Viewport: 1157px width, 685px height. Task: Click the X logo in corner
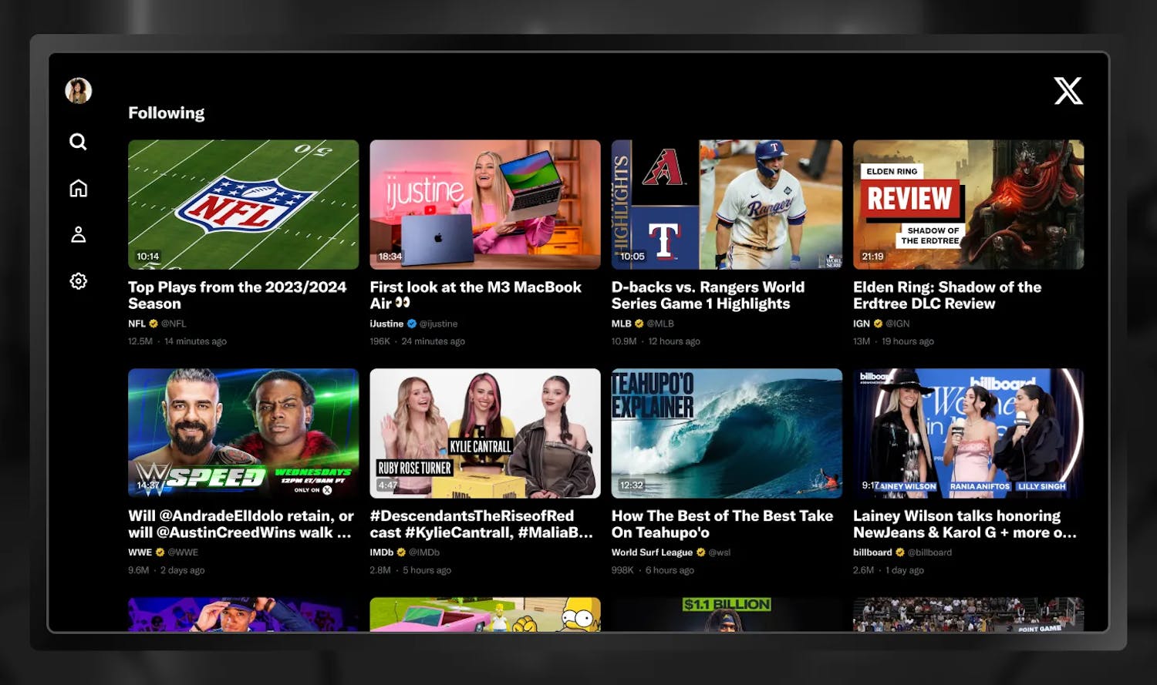click(1068, 91)
